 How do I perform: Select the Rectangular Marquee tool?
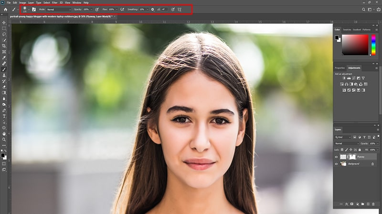click(x=4, y=29)
